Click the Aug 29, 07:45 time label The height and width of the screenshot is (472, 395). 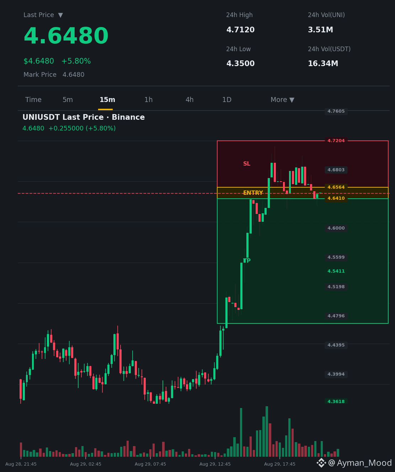[x=150, y=464]
